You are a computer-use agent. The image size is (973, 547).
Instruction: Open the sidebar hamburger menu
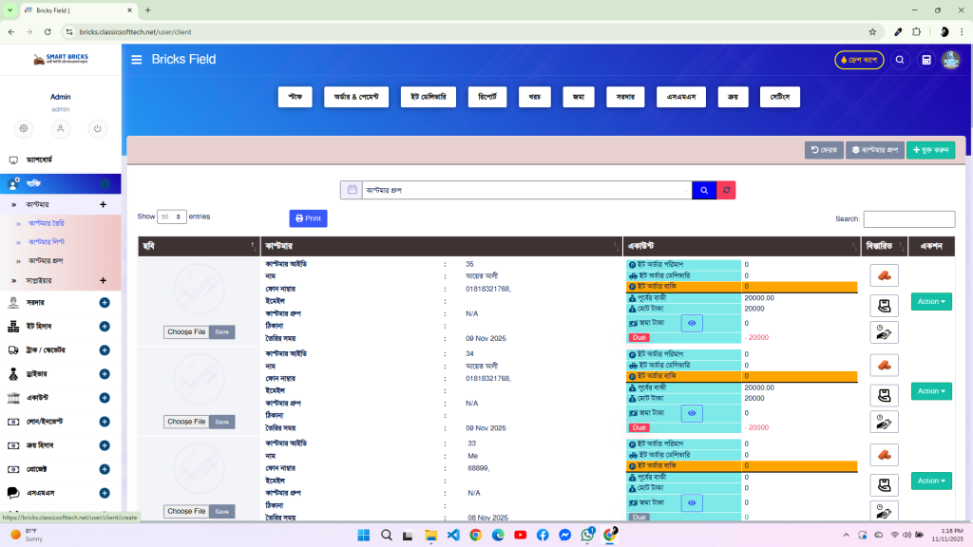pyautogui.click(x=136, y=59)
